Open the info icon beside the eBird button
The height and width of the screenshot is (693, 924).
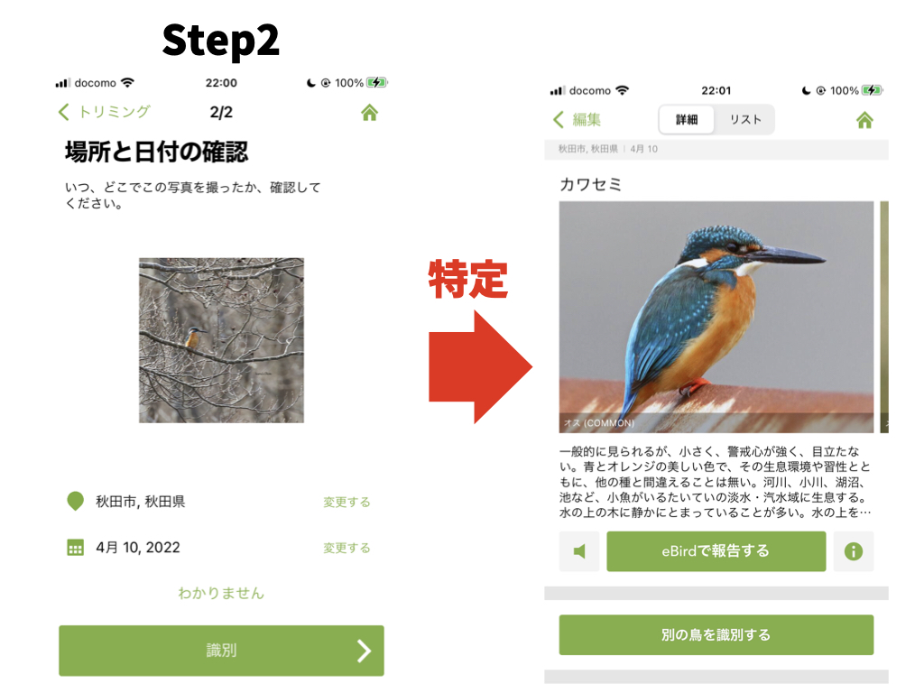click(854, 551)
